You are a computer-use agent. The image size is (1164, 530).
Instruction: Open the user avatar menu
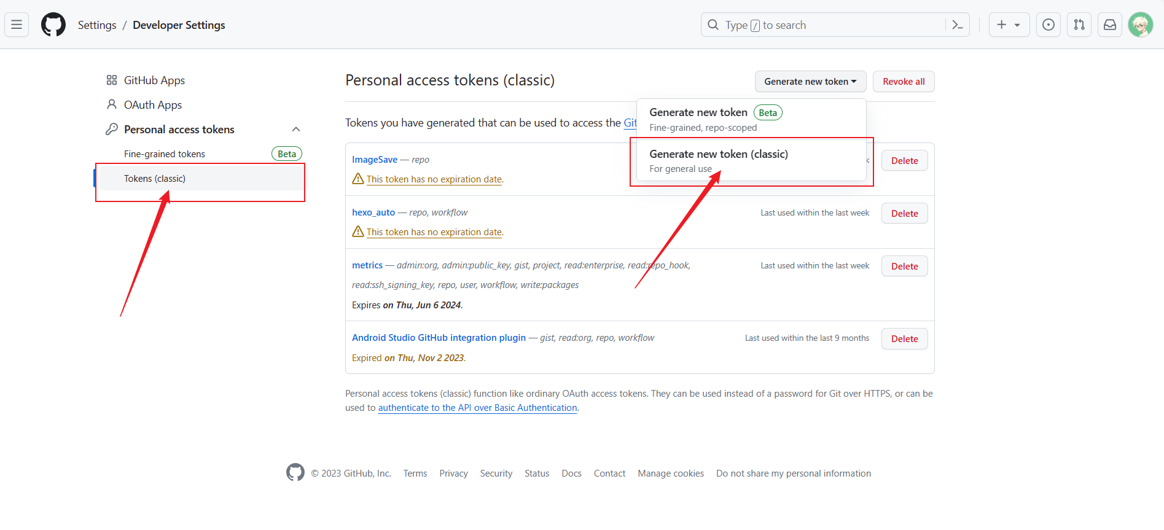(1141, 25)
